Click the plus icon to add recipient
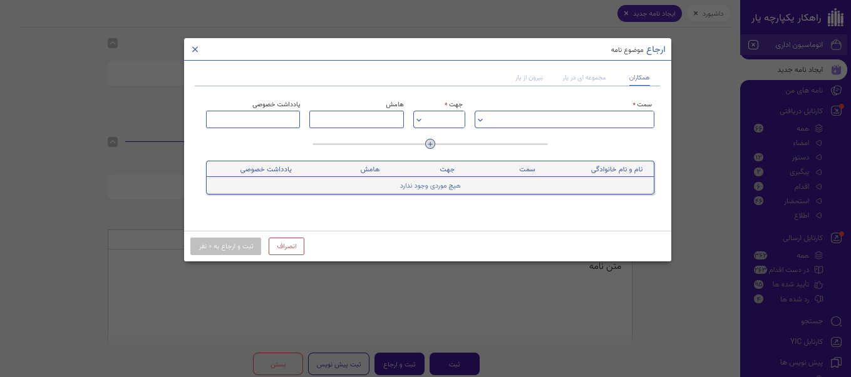 pos(430,144)
